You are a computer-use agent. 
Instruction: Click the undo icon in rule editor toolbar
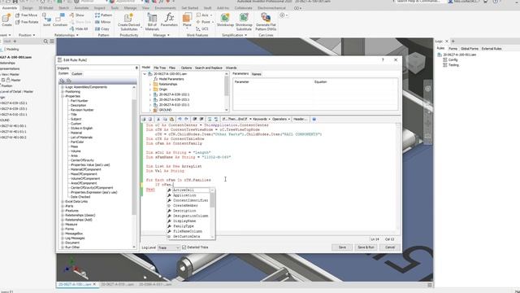(180, 119)
